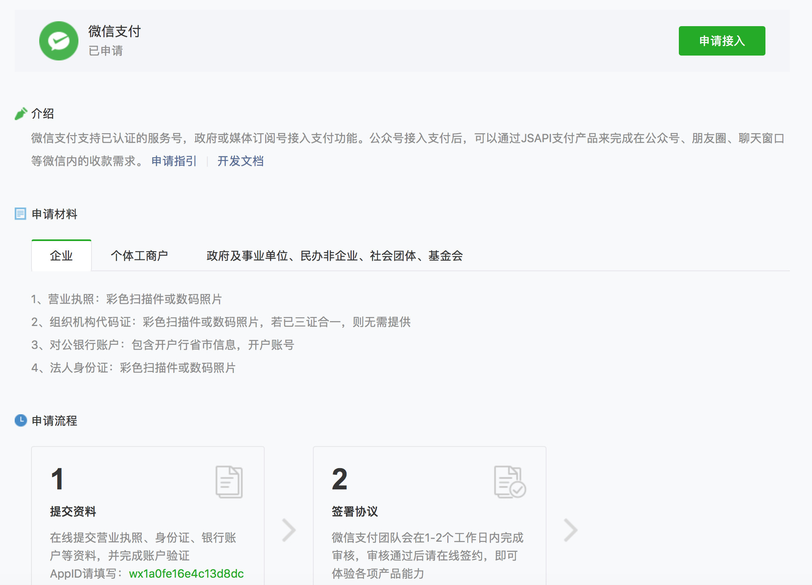The image size is (812, 585).
Task: Click the 提交资料 step heading
Action: 73,511
